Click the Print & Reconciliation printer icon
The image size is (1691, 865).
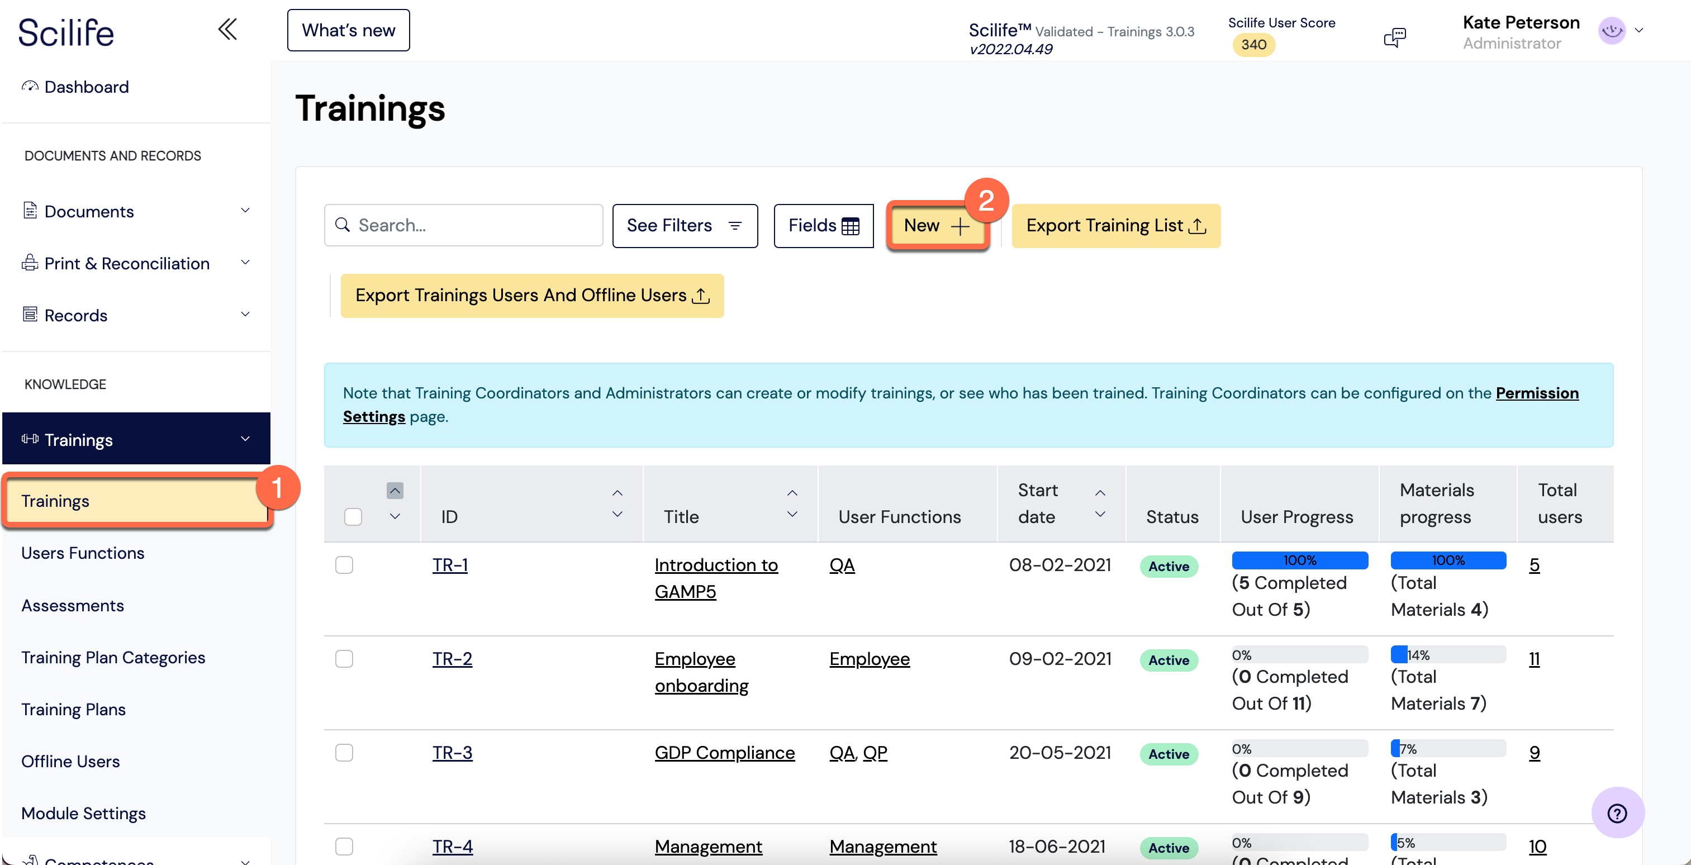coord(30,263)
